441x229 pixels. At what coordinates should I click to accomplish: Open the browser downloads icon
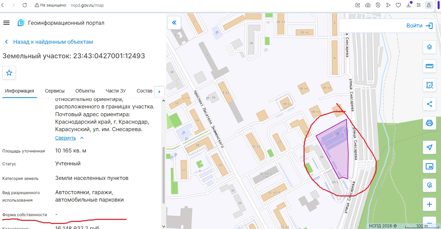coord(409,5)
